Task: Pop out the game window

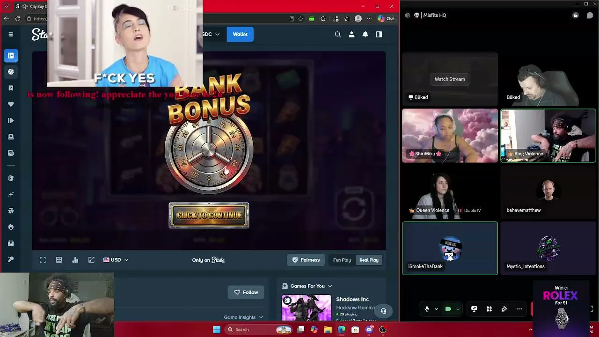Action: pyautogui.click(x=91, y=260)
